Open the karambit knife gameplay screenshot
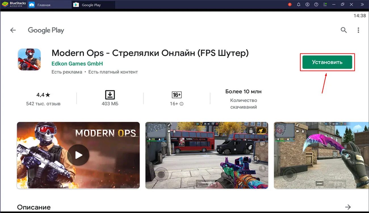Viewport: 369px width, 213px height. coord(321,155)
